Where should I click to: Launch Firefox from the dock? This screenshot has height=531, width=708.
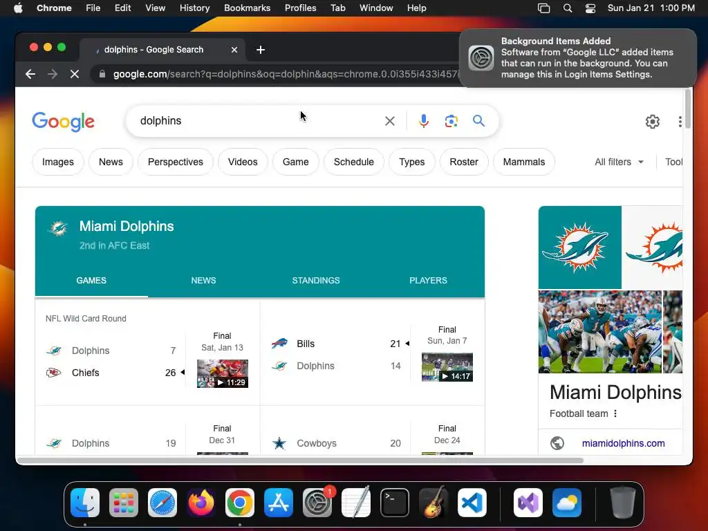(x=201, y=503)
